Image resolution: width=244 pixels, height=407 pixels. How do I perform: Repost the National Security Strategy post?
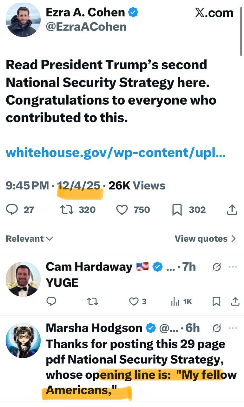click(x=64, y=210)
